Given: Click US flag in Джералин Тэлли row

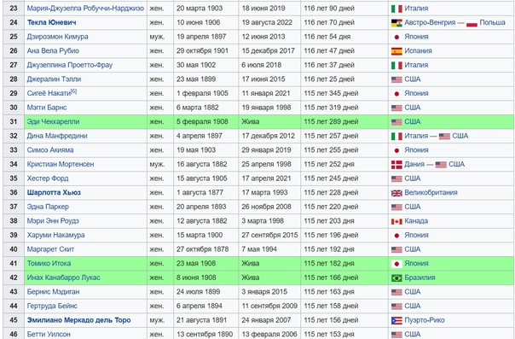Looking at the screenshot, I should point(396,79).
